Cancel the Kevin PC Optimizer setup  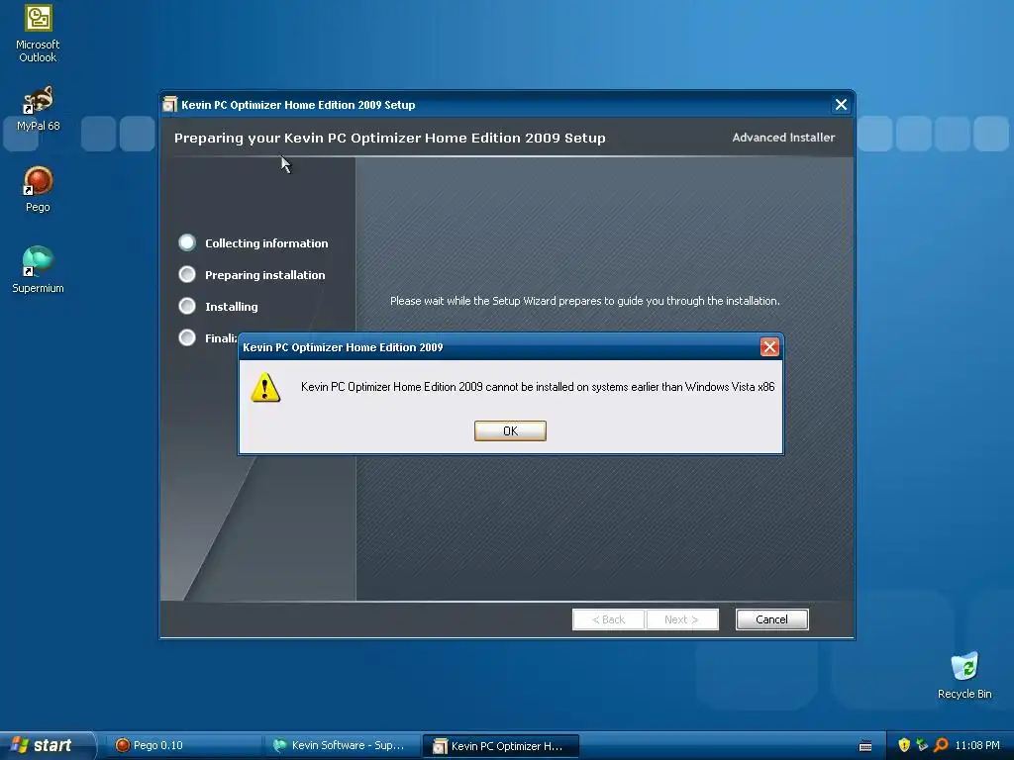pyautogui.click(x=771, y=619)
